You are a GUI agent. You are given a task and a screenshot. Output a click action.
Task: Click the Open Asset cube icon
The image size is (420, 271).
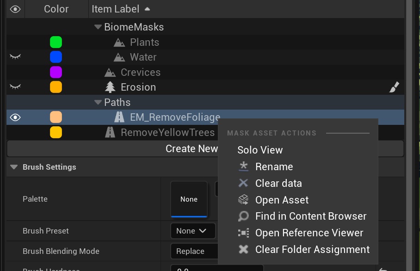pyautogui.click(x=243, y=199)
